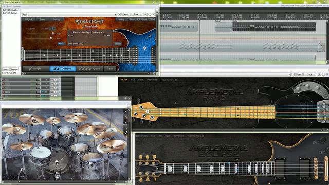The image size is (329, 185).
Task: Open the FX tab in Ample Metal Eclipse
Action: (160, 136)
